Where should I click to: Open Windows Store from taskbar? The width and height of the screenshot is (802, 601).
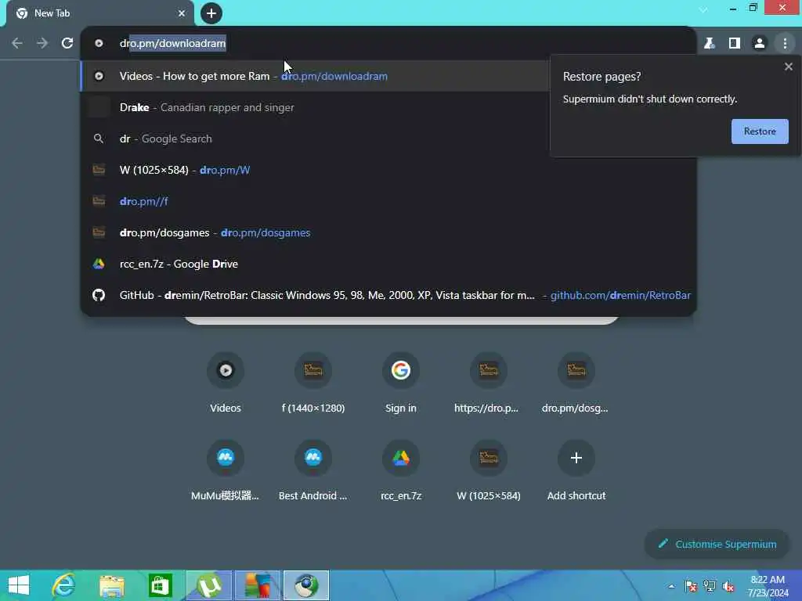click(160, 585)
